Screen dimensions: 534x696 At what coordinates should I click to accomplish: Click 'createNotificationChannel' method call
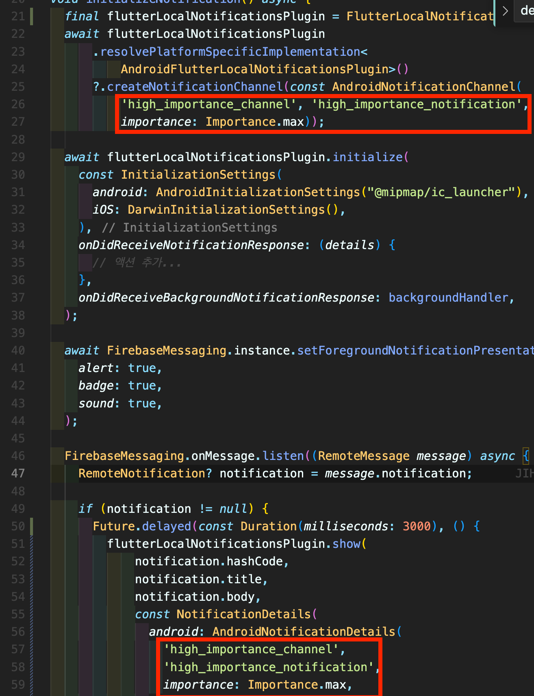tap(195, 87)
